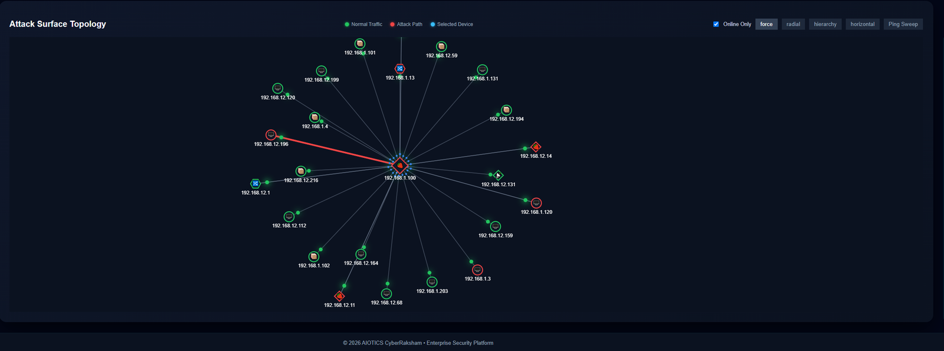Click the Attack Surface Topology heading
The image size is (944, 351).
click(58, 24)
